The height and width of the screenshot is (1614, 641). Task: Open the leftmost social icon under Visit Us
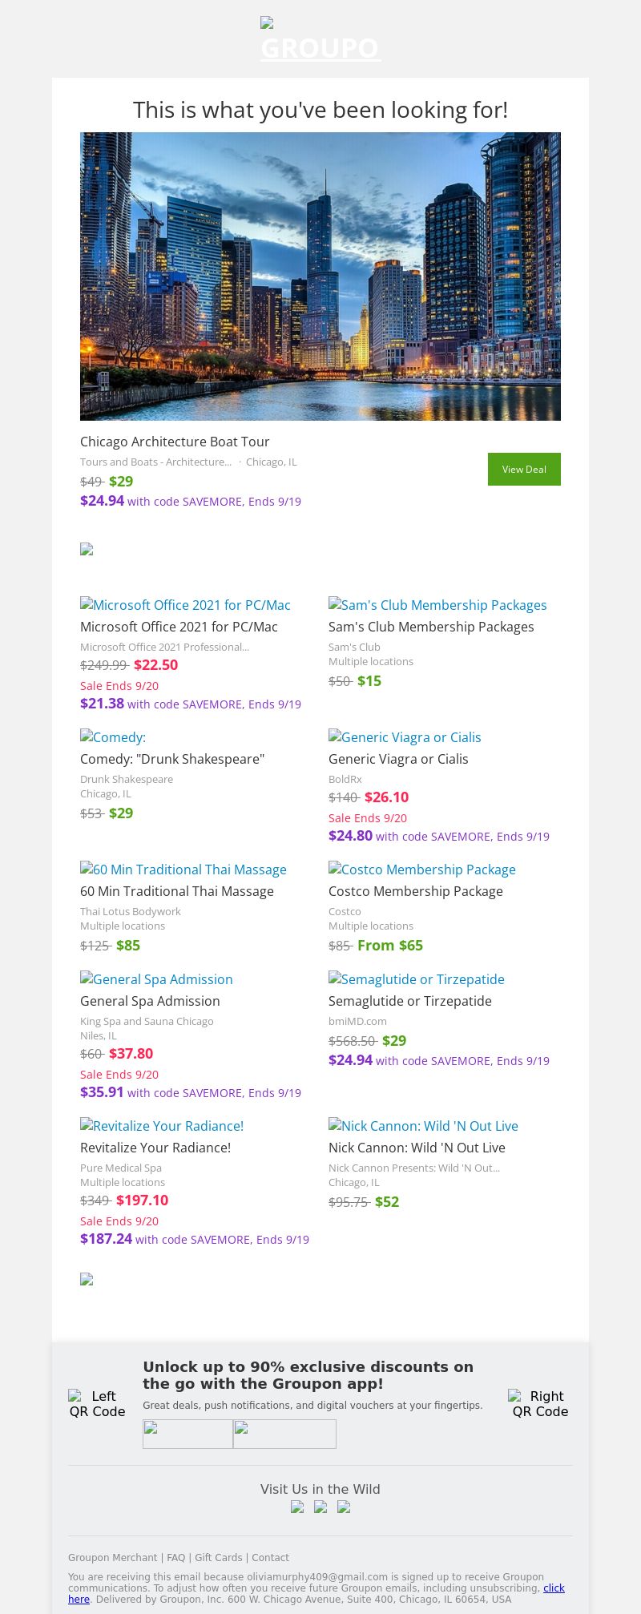click(297, 1507)
